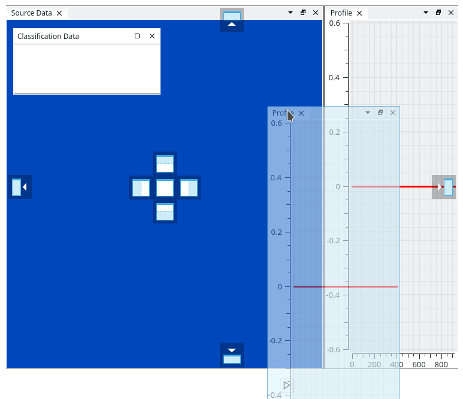Viewport: 463px width, 399px height.
Task: Detach the Source Data panel
Action: click(303, 13)
